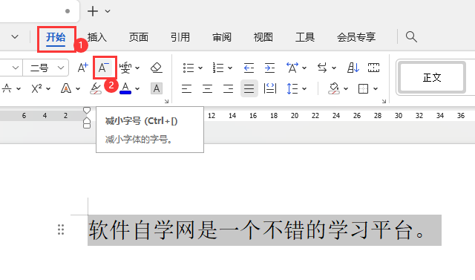Decrease paragraph indent
Image resolution: width=475 pixels, height=280 pixels.
tap(249, 68)
